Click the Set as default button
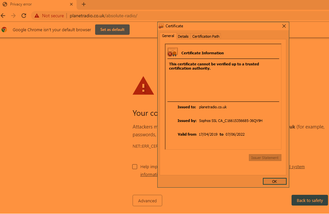329x214 pixels. [x=112, y=30]
